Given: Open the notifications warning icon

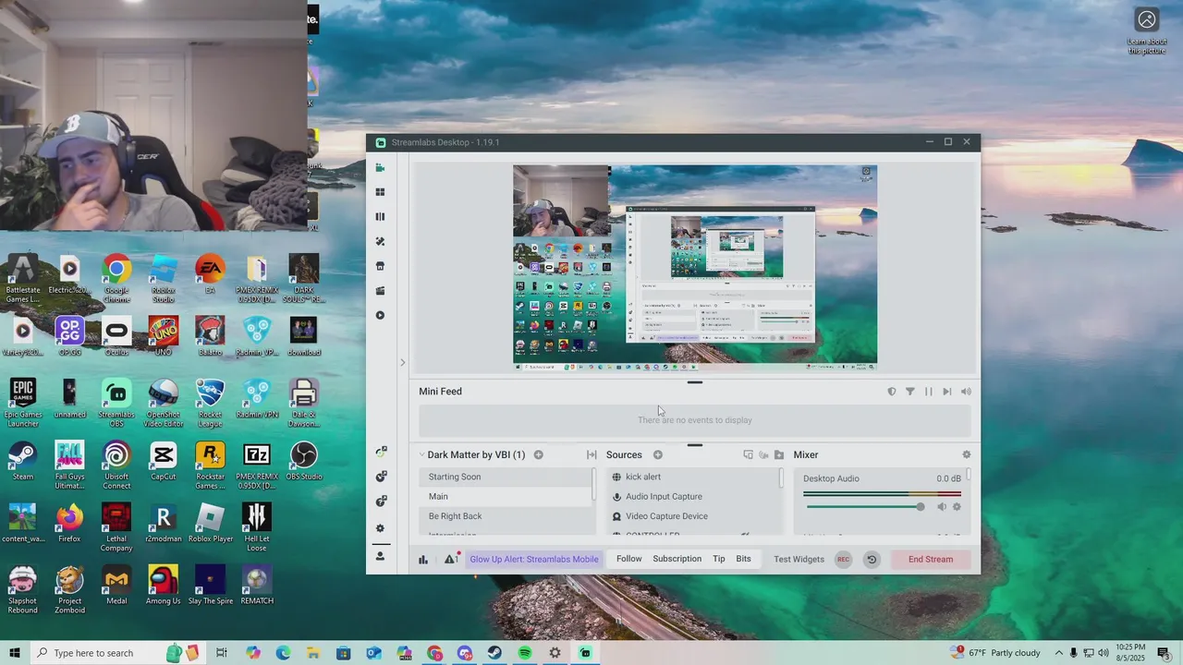Looking at the screenshot, I should (450, 559).
